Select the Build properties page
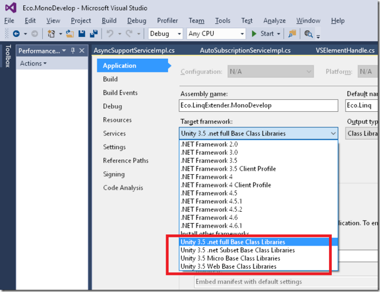380x292 pixels. (110, 79)
